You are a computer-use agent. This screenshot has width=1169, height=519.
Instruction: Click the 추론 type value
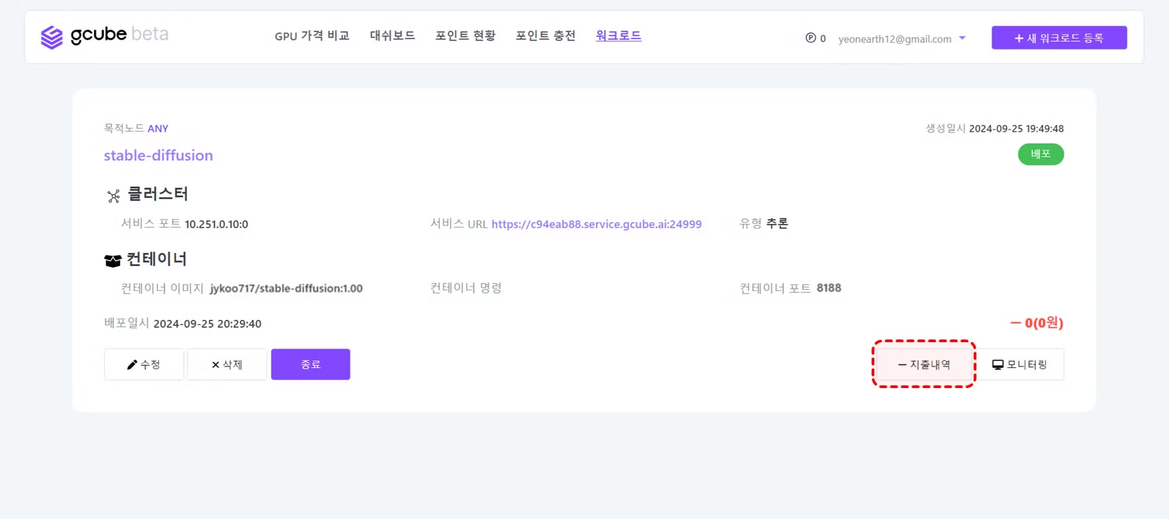point(777,223)
